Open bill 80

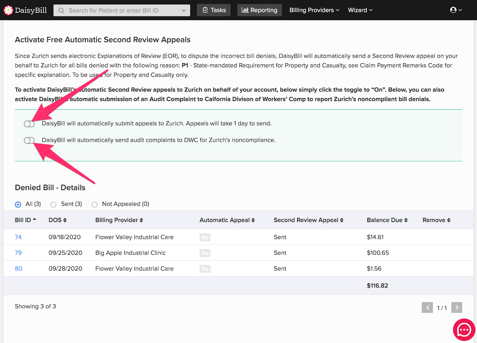tap(18, 269)
